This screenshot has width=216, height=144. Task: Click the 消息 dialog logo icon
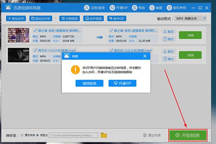[x=67, y=56]
